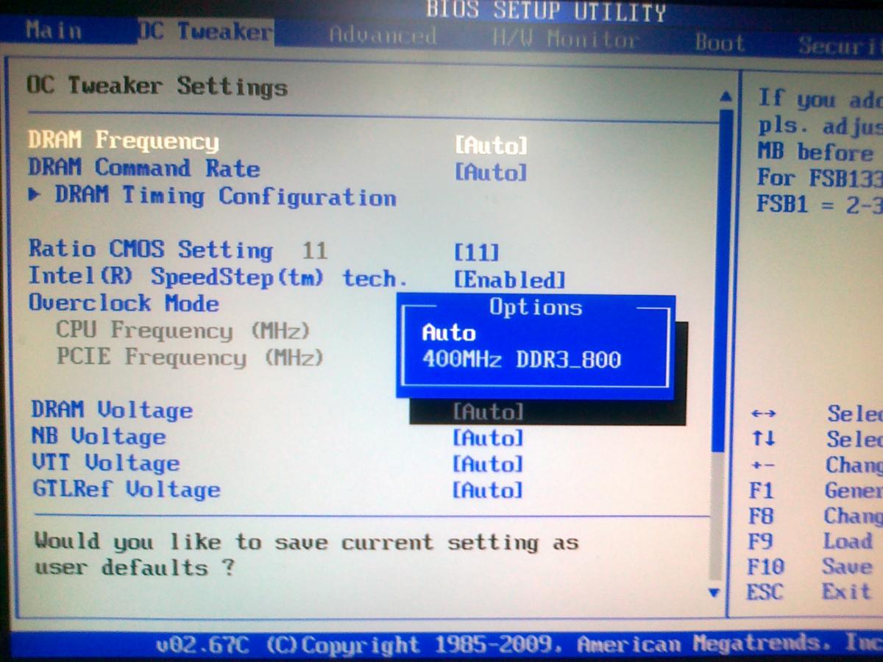Select Intel(R) SpeedStep(tm) tech. label

[x=218, y=277]
